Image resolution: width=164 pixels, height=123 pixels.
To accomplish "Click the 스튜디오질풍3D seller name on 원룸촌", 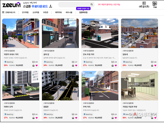I will click(49, 103).
